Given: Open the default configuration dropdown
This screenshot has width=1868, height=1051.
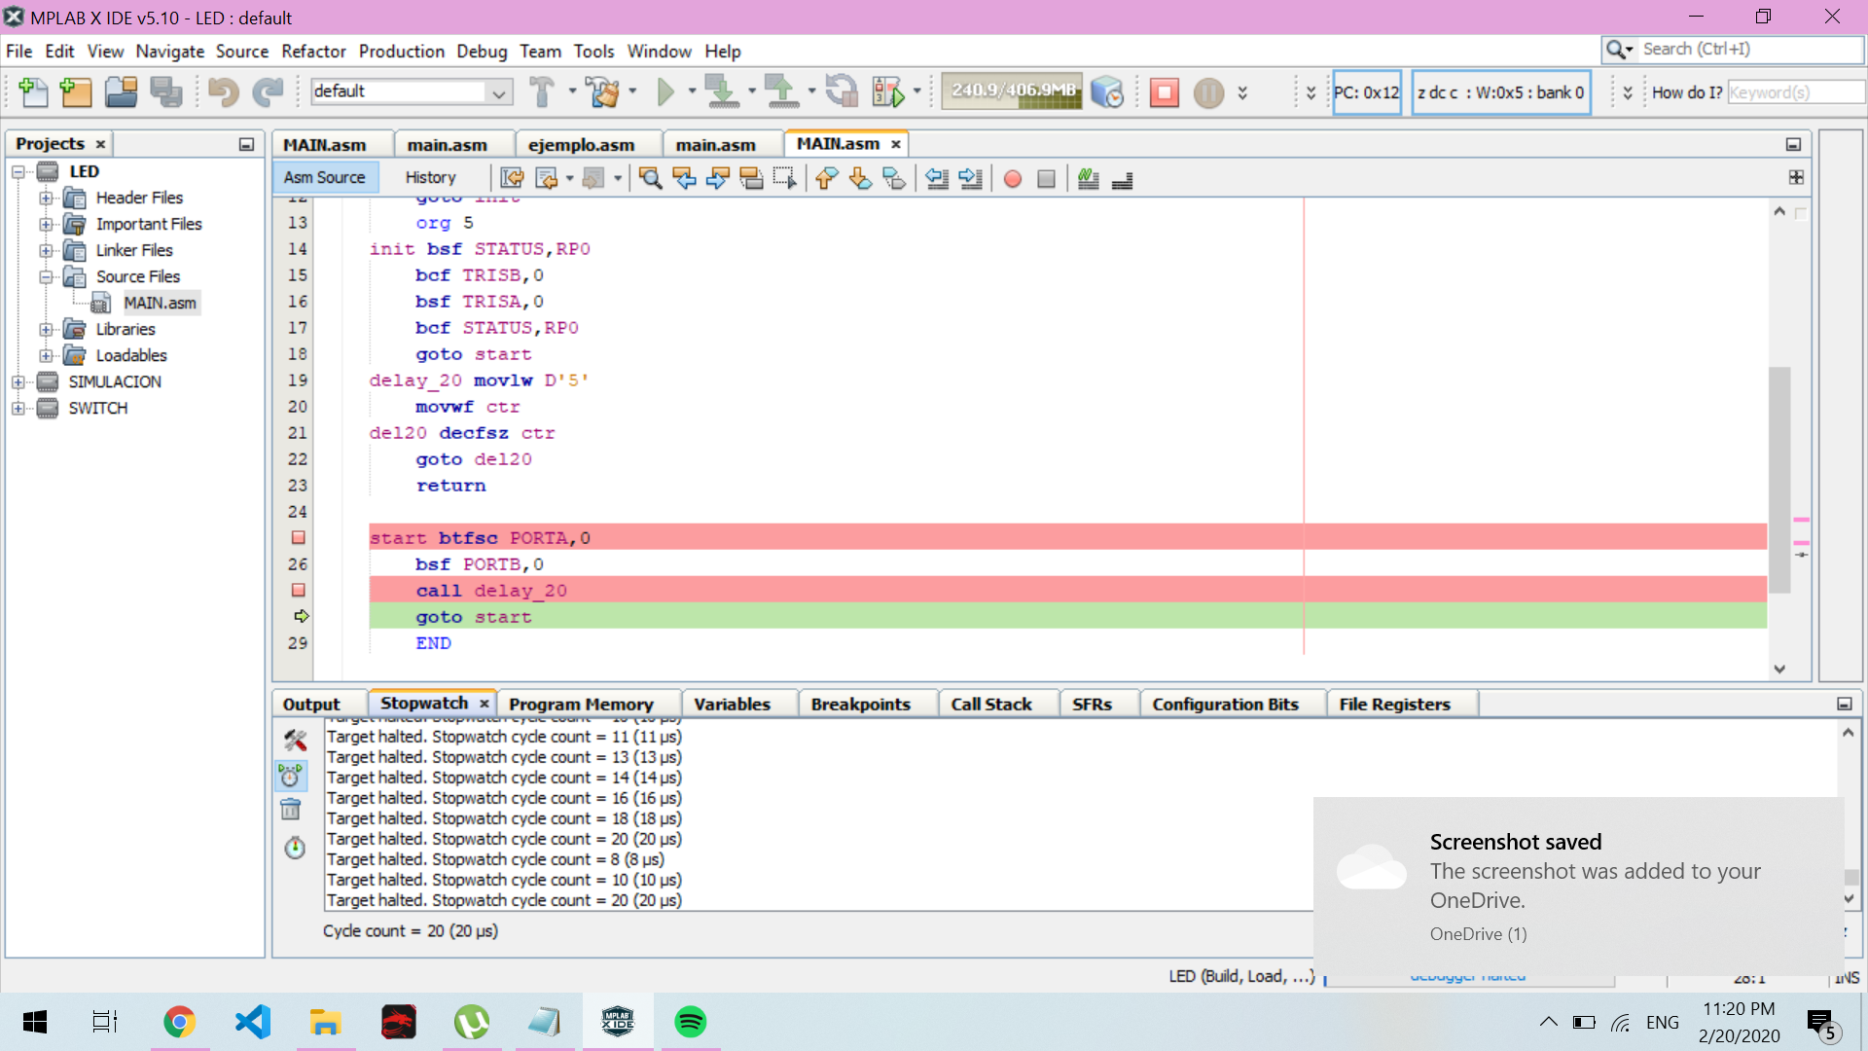Looking at the screenshot, I should click(498, 92).
